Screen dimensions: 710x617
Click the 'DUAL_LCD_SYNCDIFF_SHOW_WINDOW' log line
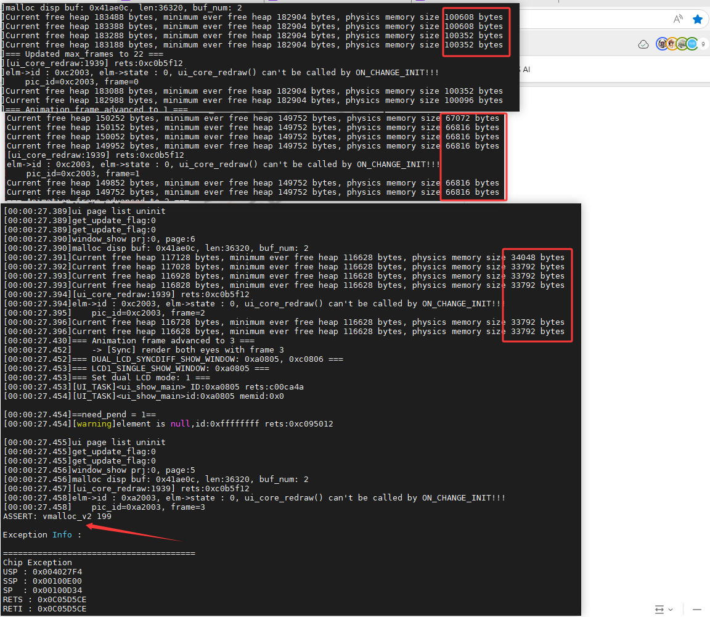(173, 359)
